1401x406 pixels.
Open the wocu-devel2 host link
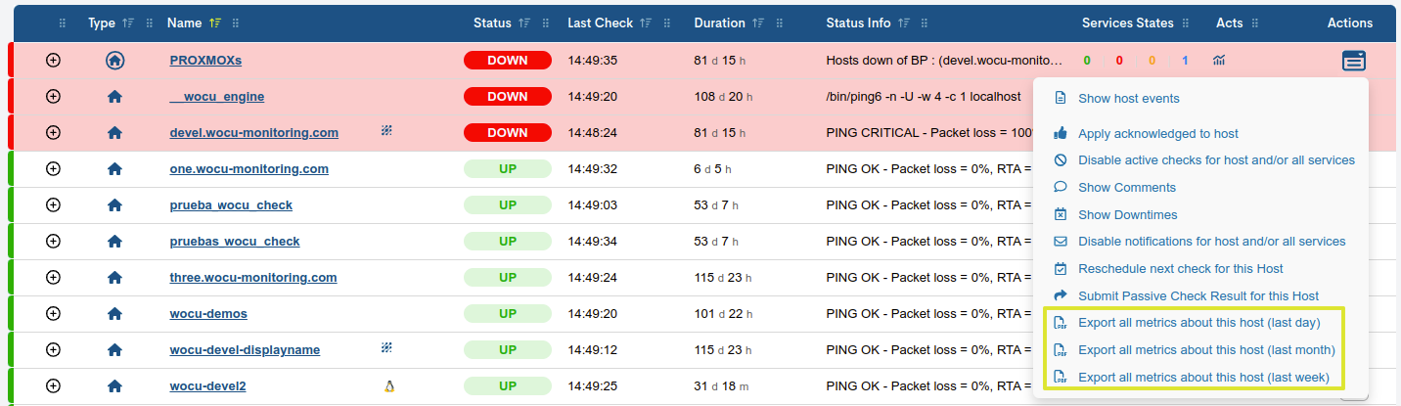tap(207, 386)
